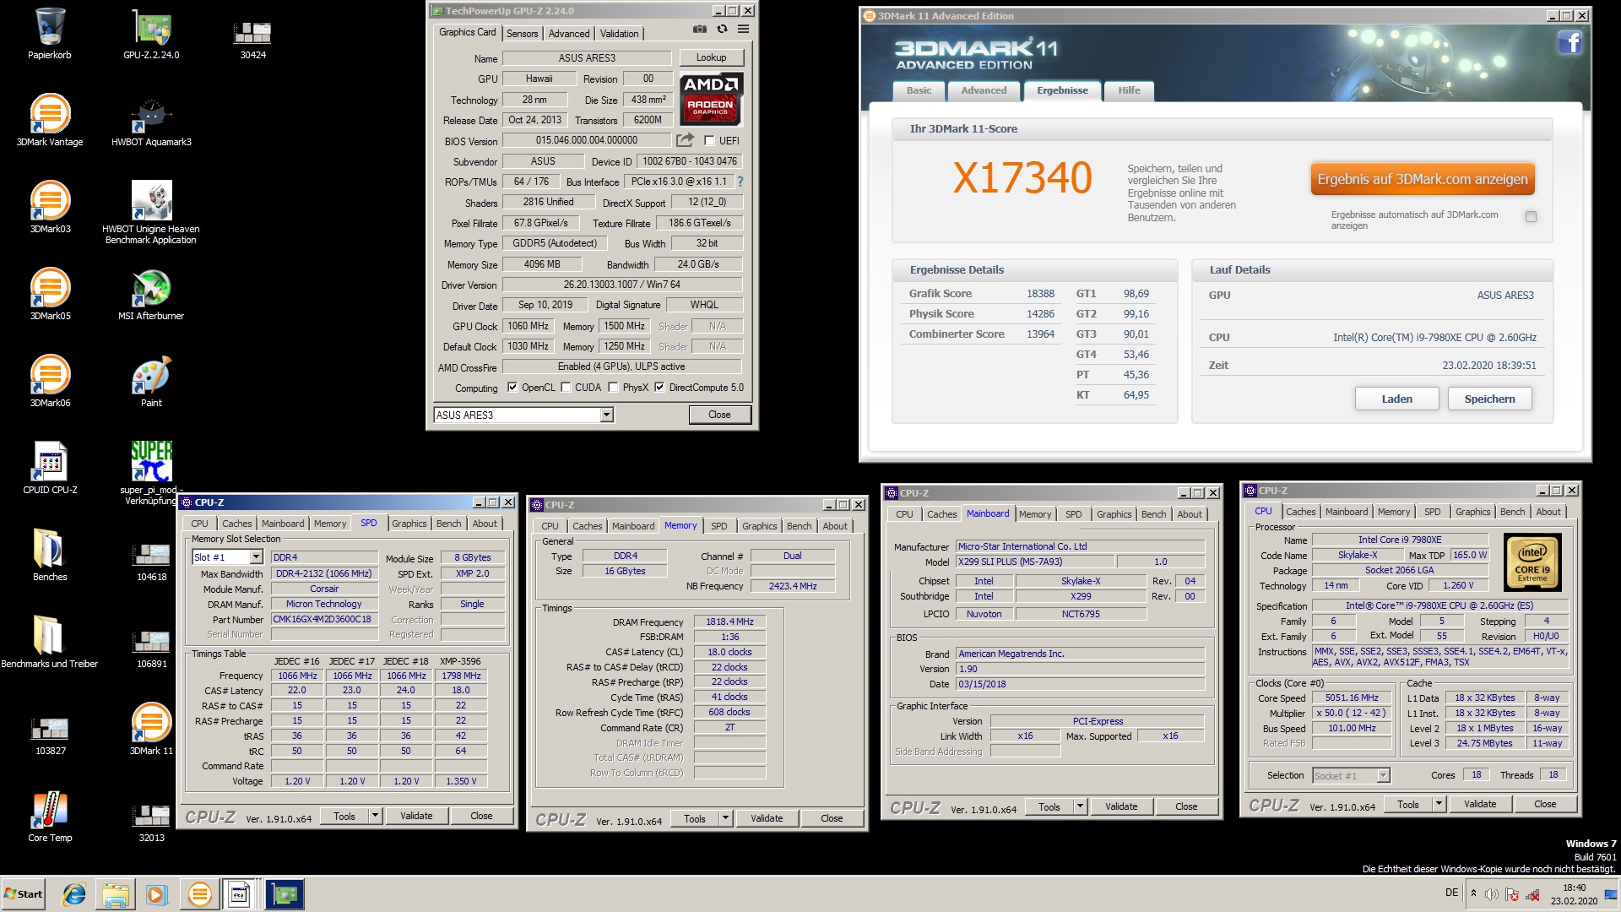1621x912 pixels.
Task: Close GPU-Z with the Close button
Action: click(x=719, y=415)
